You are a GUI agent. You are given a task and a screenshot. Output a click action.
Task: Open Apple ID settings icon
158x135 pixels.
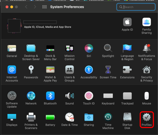[x=127, y=22]
